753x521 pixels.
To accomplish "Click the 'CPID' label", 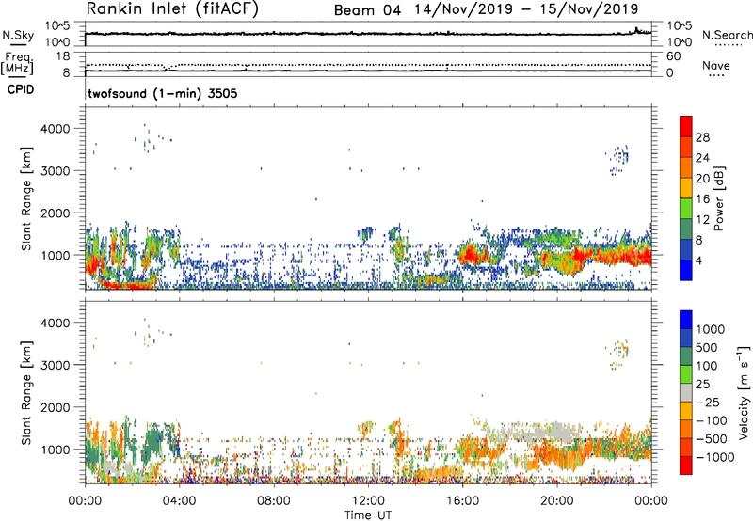I will pyautogui.click(x=21, y=89).
